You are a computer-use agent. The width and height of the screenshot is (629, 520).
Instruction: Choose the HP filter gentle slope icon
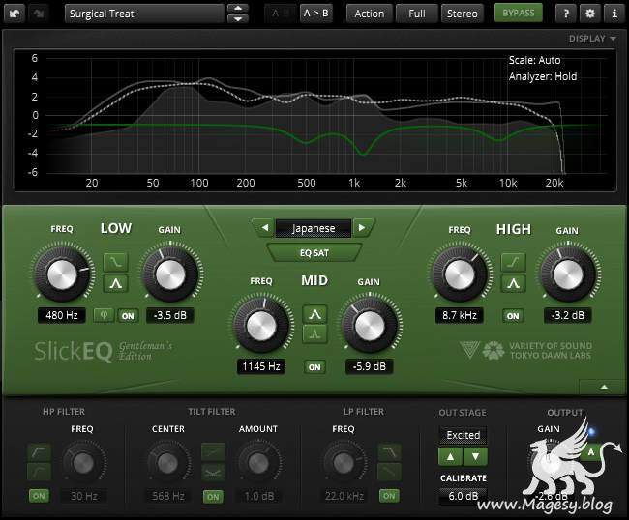[39, 472]
